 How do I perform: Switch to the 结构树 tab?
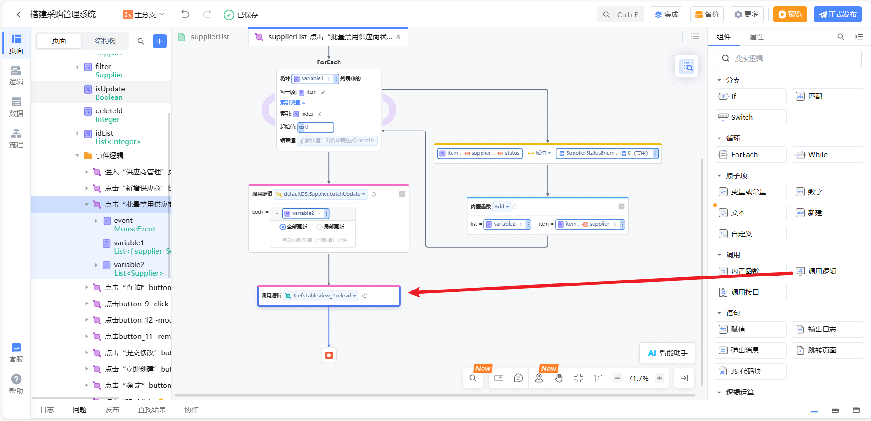tap(106, 41)
